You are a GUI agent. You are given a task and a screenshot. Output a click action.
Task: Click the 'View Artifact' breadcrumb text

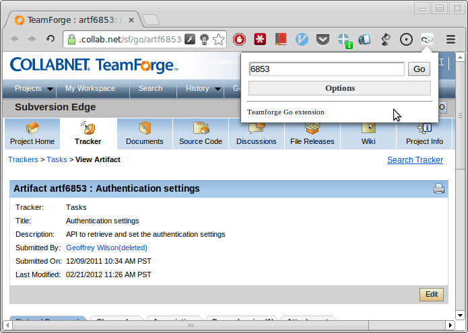(98, 159)
